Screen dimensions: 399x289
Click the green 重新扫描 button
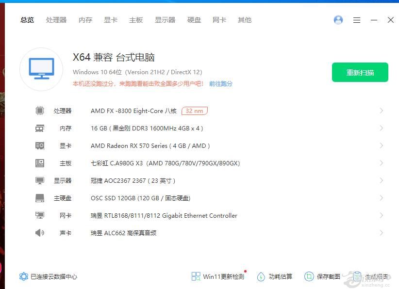[360, 72]
